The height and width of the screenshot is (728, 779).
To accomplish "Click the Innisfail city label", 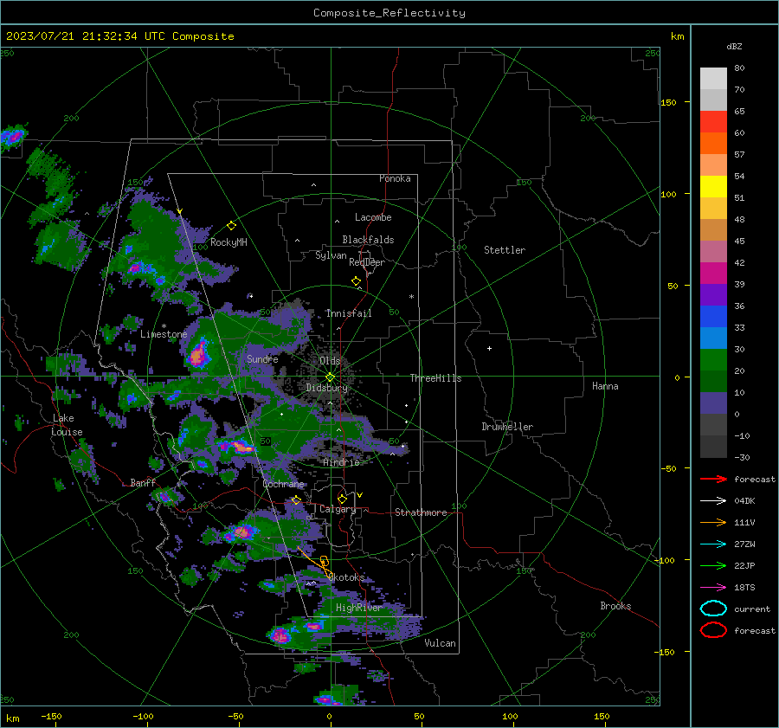I will point(349,313).
